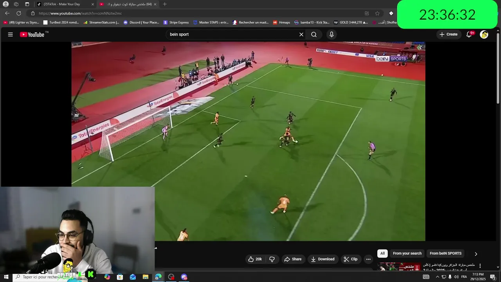Open the Create button on YouTube
This screenshot has width=501, height=282.
point(448,34)
